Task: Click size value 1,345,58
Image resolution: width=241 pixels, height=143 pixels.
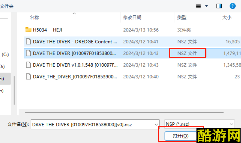Action: [232, 65]
